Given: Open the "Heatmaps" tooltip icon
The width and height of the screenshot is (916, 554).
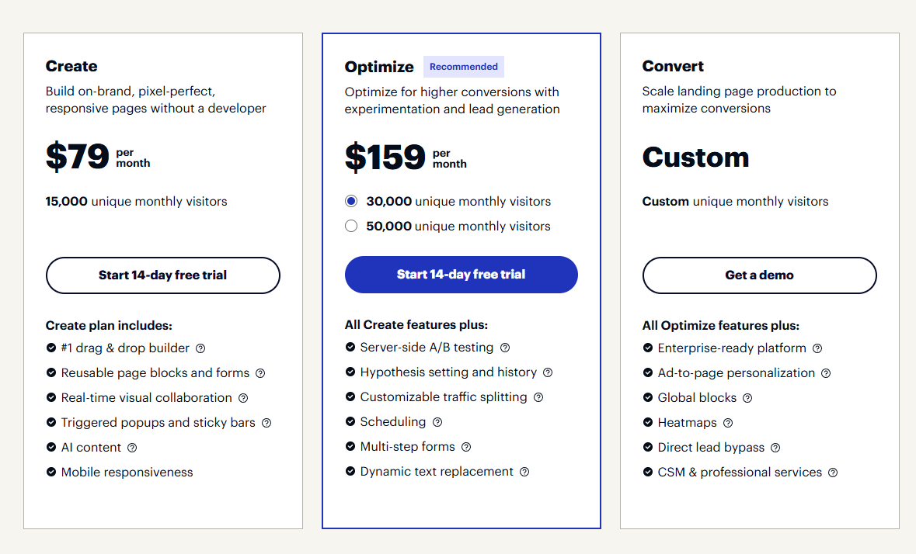Looking at the screenshot, I should click(x=727, y=422).
